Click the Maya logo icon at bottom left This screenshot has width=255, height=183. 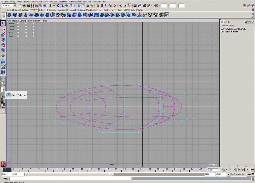(x=3, y=164)
